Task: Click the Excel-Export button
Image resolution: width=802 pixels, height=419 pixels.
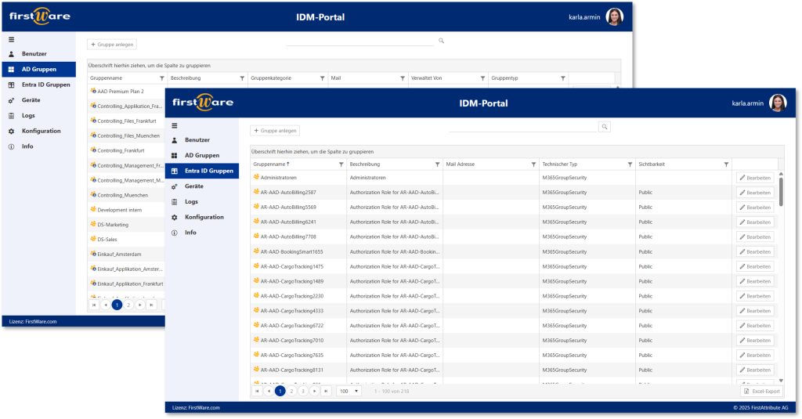Action: [x=761, y=391]
